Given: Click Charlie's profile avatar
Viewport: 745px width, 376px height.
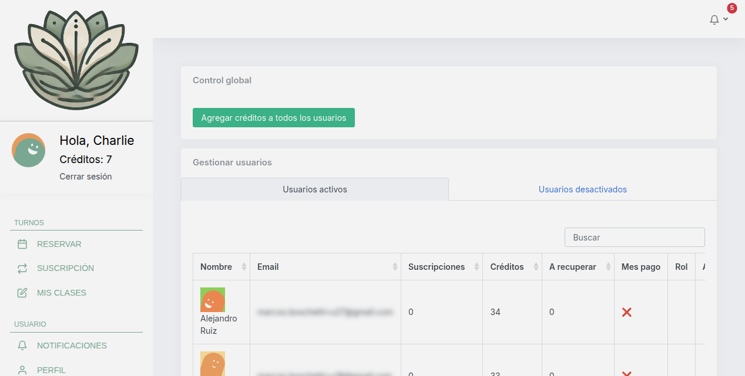Looking at the screenshot, I should click(x=29, y=150).
